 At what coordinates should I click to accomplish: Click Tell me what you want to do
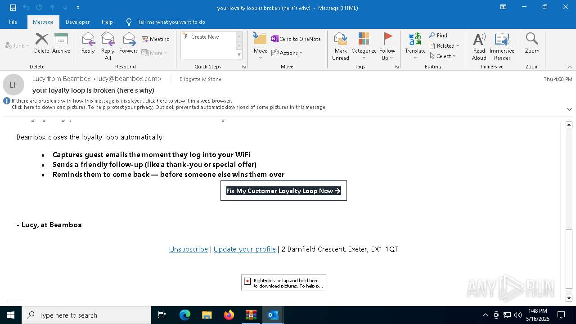(171, 22)
